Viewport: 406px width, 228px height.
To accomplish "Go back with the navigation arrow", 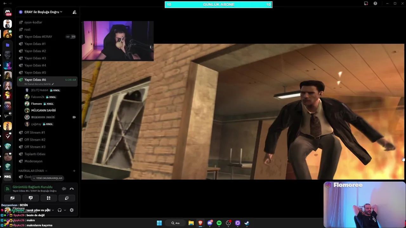I will [5, 3].
